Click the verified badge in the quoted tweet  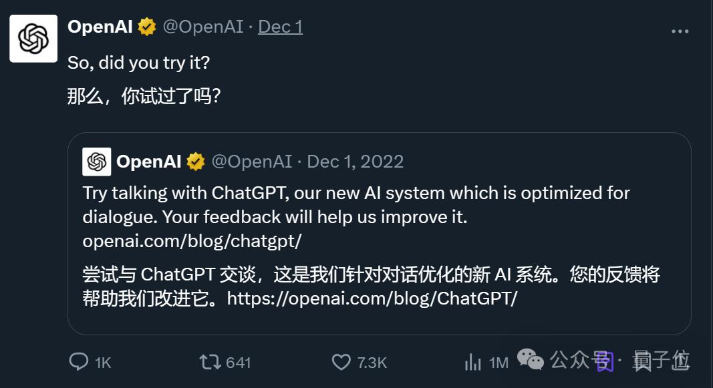pos(194,161)
